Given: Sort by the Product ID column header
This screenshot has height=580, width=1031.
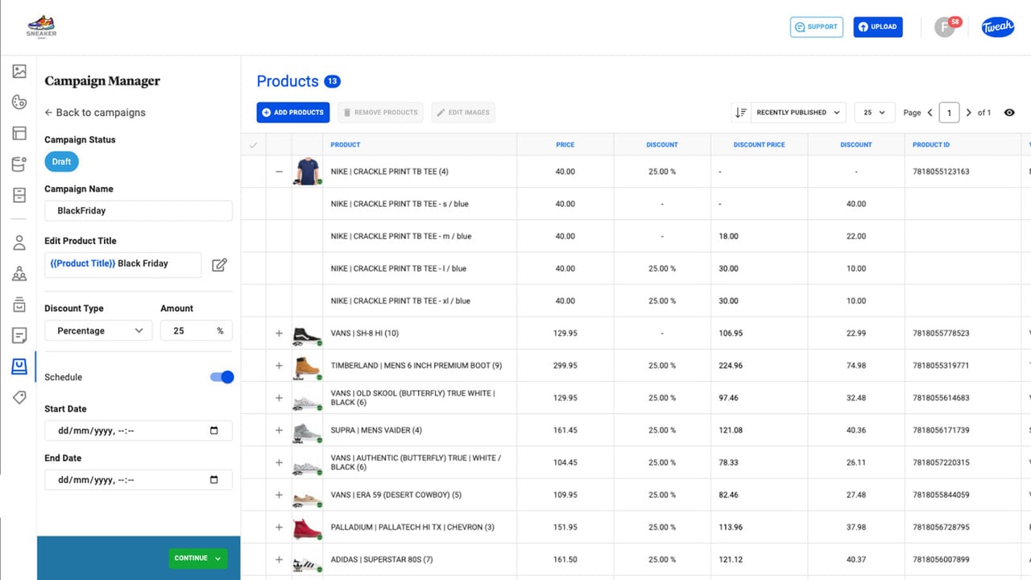Looking at the screenshot, I should [931, 145].
